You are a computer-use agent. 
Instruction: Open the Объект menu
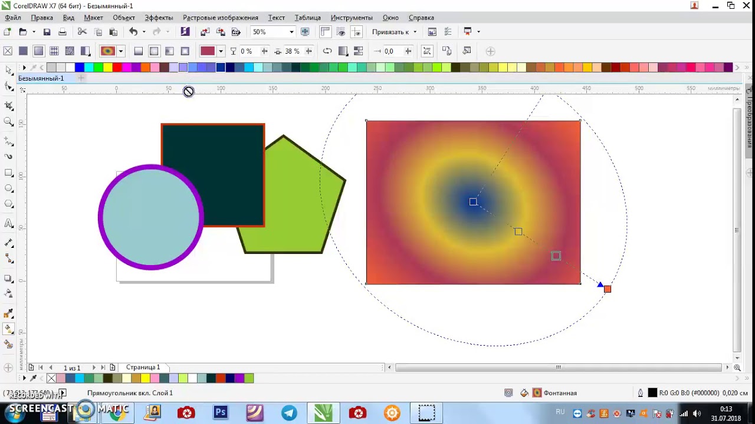(124, 18)
